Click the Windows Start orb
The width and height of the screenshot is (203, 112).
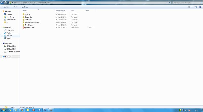coord(3,110)
